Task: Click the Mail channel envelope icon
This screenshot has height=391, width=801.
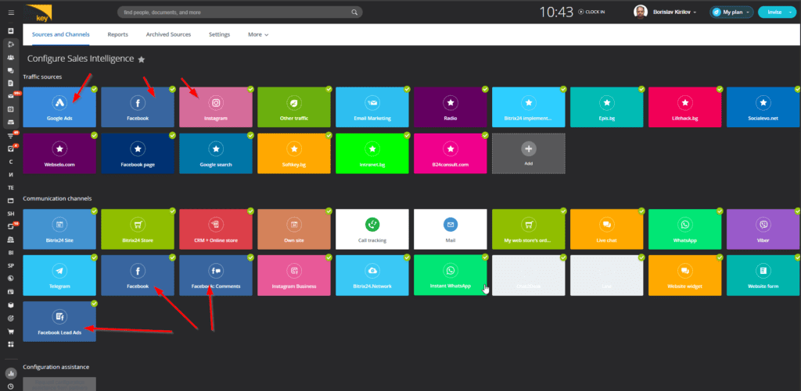Action: coord(450,224)
